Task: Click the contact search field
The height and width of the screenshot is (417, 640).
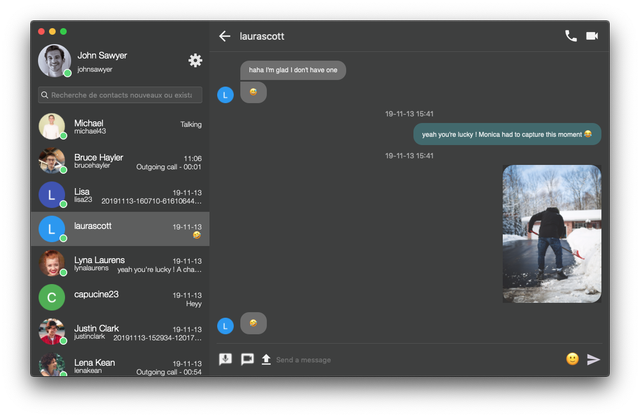Action: pyautogui.click(x=120, y=95)
